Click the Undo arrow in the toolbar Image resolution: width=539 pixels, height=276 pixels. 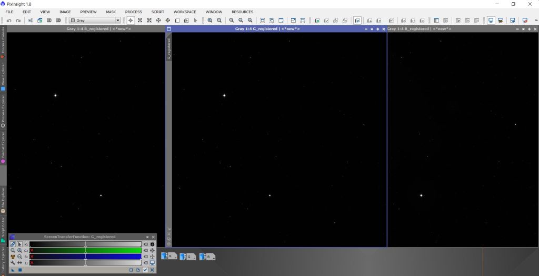pos(9,21)
